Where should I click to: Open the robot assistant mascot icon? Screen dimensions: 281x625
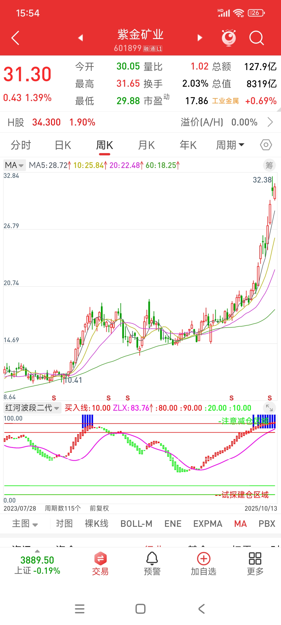pos(229,38)
